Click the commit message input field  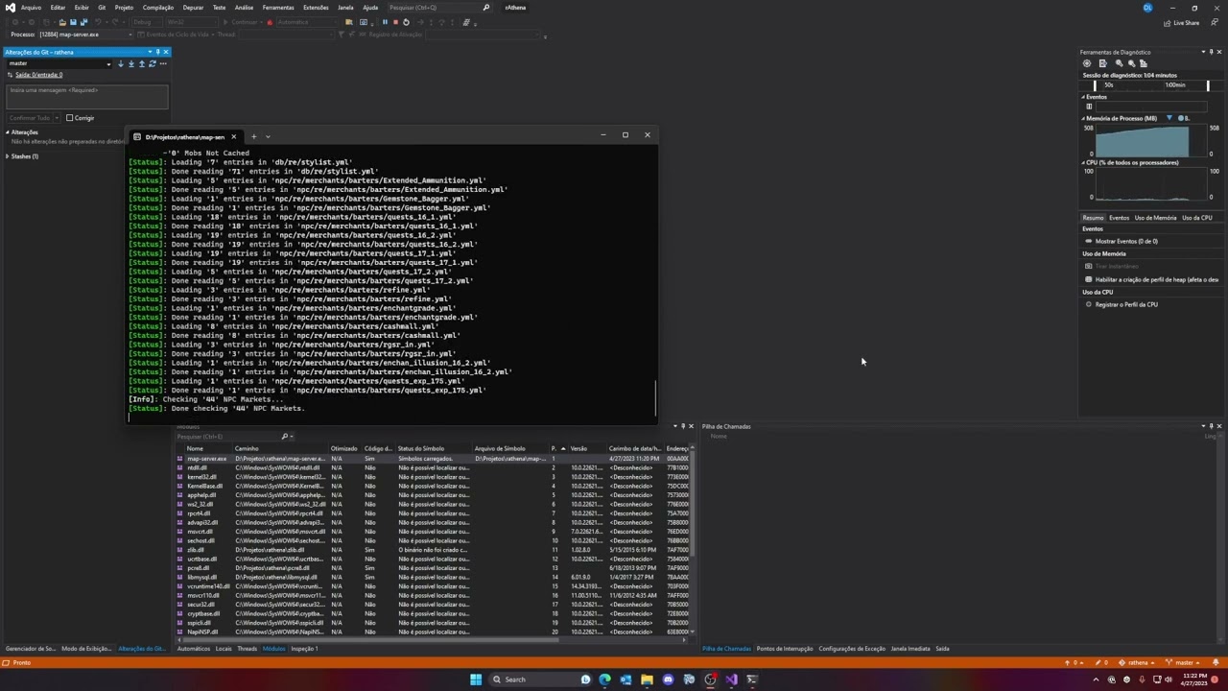(87, 96)
